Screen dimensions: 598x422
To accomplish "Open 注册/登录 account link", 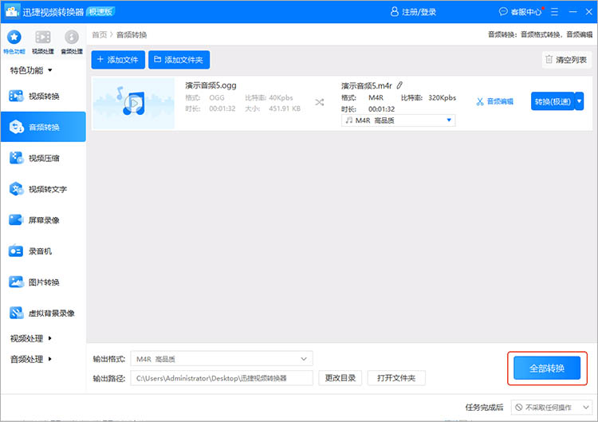I will [413, 12].
